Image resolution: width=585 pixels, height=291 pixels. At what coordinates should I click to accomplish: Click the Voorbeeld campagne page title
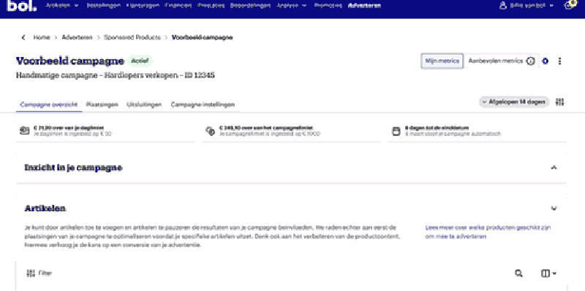(69, 61)
